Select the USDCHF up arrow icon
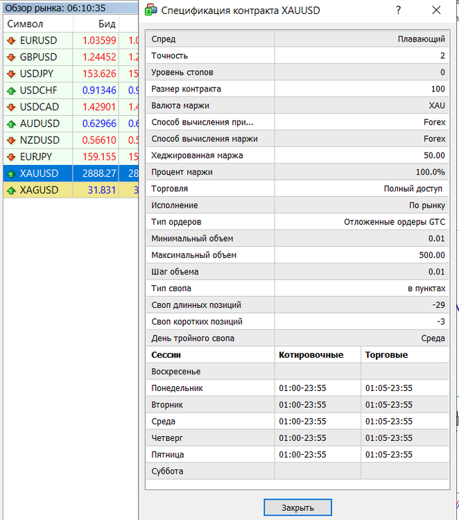 11,90
